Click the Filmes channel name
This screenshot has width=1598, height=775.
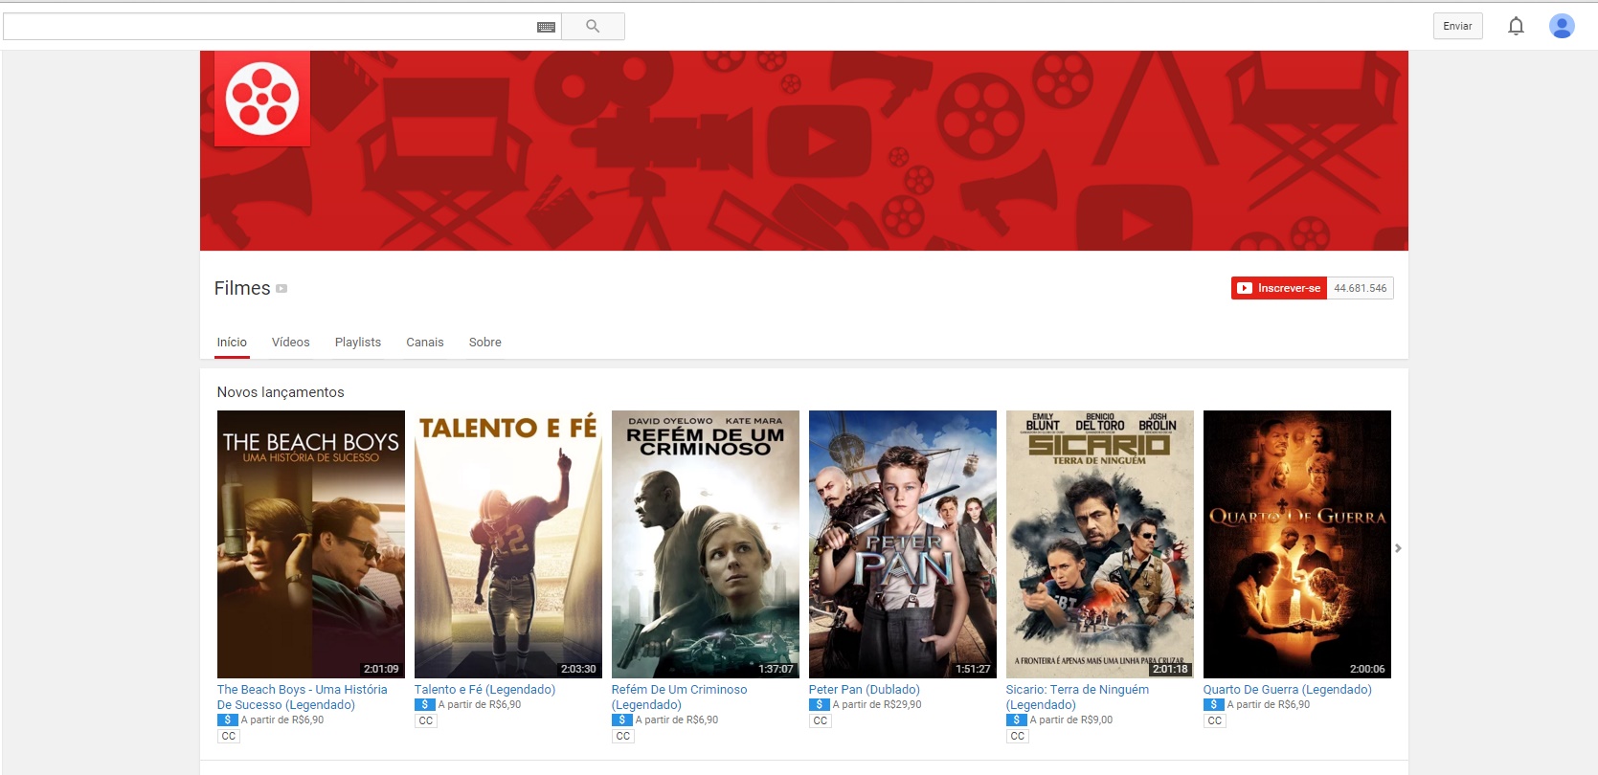coord(242,288)
